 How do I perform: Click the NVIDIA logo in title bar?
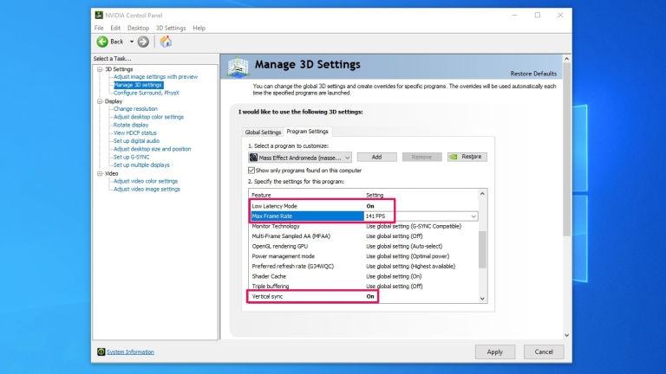click(x=99, y=16)
